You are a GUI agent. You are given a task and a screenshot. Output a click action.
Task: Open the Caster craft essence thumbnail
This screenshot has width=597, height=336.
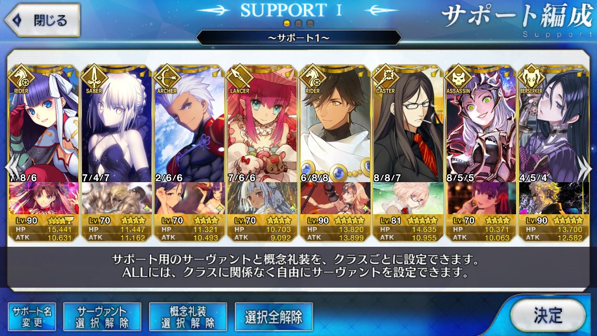[x=408, y=198]
